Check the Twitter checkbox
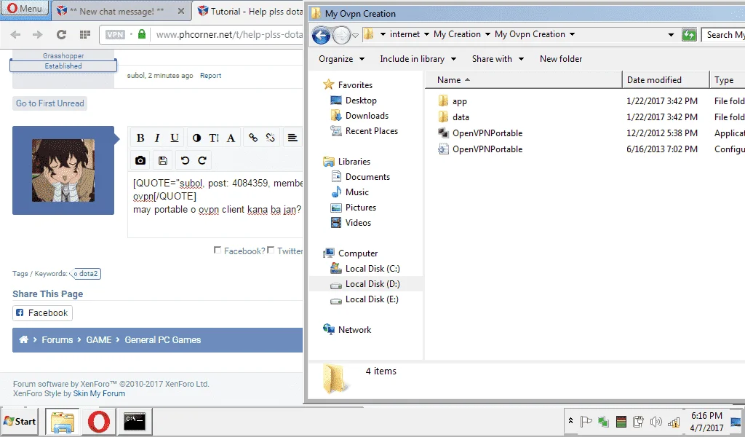This screenshot has height=437, width=745. coord(271,250)
